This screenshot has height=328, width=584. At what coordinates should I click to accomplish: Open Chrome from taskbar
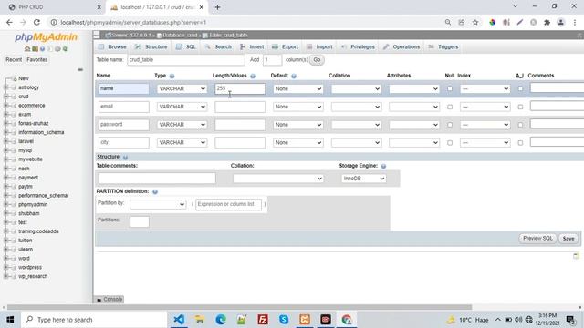point(347,320)
